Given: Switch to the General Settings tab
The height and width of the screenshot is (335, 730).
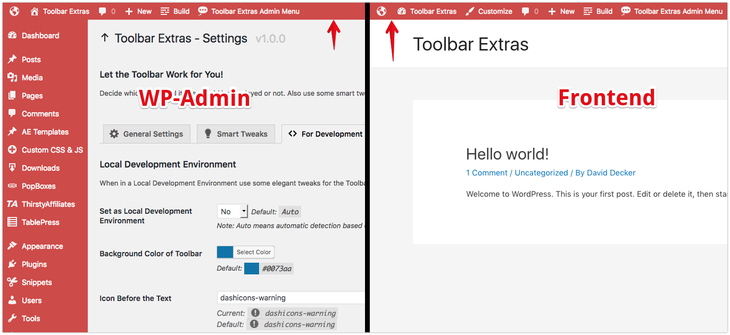Looking at the screenshot, I should [146, 134].
